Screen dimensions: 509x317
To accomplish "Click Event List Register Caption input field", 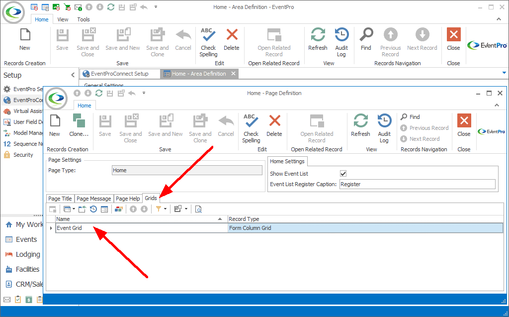I will [418, 184].
